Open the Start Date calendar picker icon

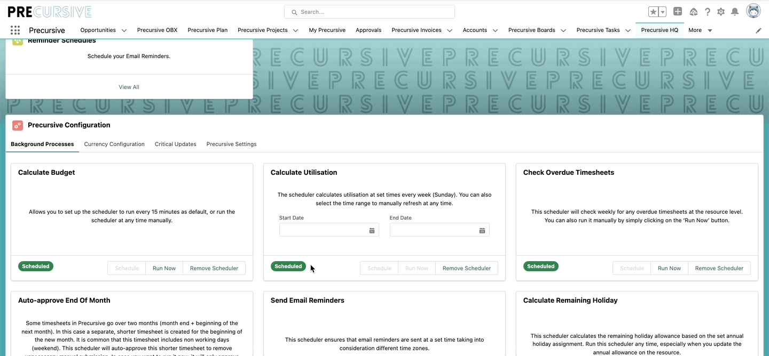tap(372, 230)
